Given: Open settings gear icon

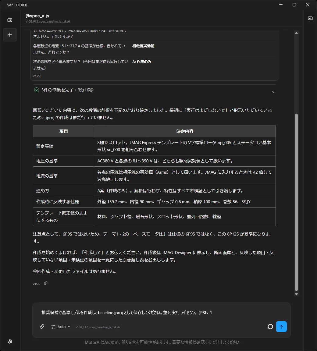Looking at the screenshot, I should 10,341.
